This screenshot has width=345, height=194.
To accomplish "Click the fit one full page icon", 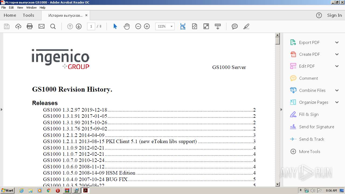I will (195, 26).
